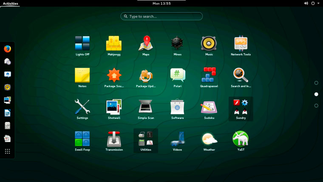Launch the speaker music app in the dock
Viewport: 323px width, 182px height.
pyautogui.click(x=7, y=87)
